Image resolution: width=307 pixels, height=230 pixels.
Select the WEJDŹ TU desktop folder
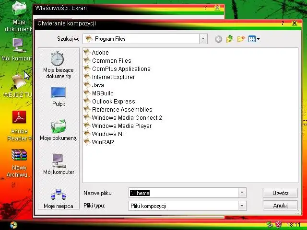tap(18, 86)
